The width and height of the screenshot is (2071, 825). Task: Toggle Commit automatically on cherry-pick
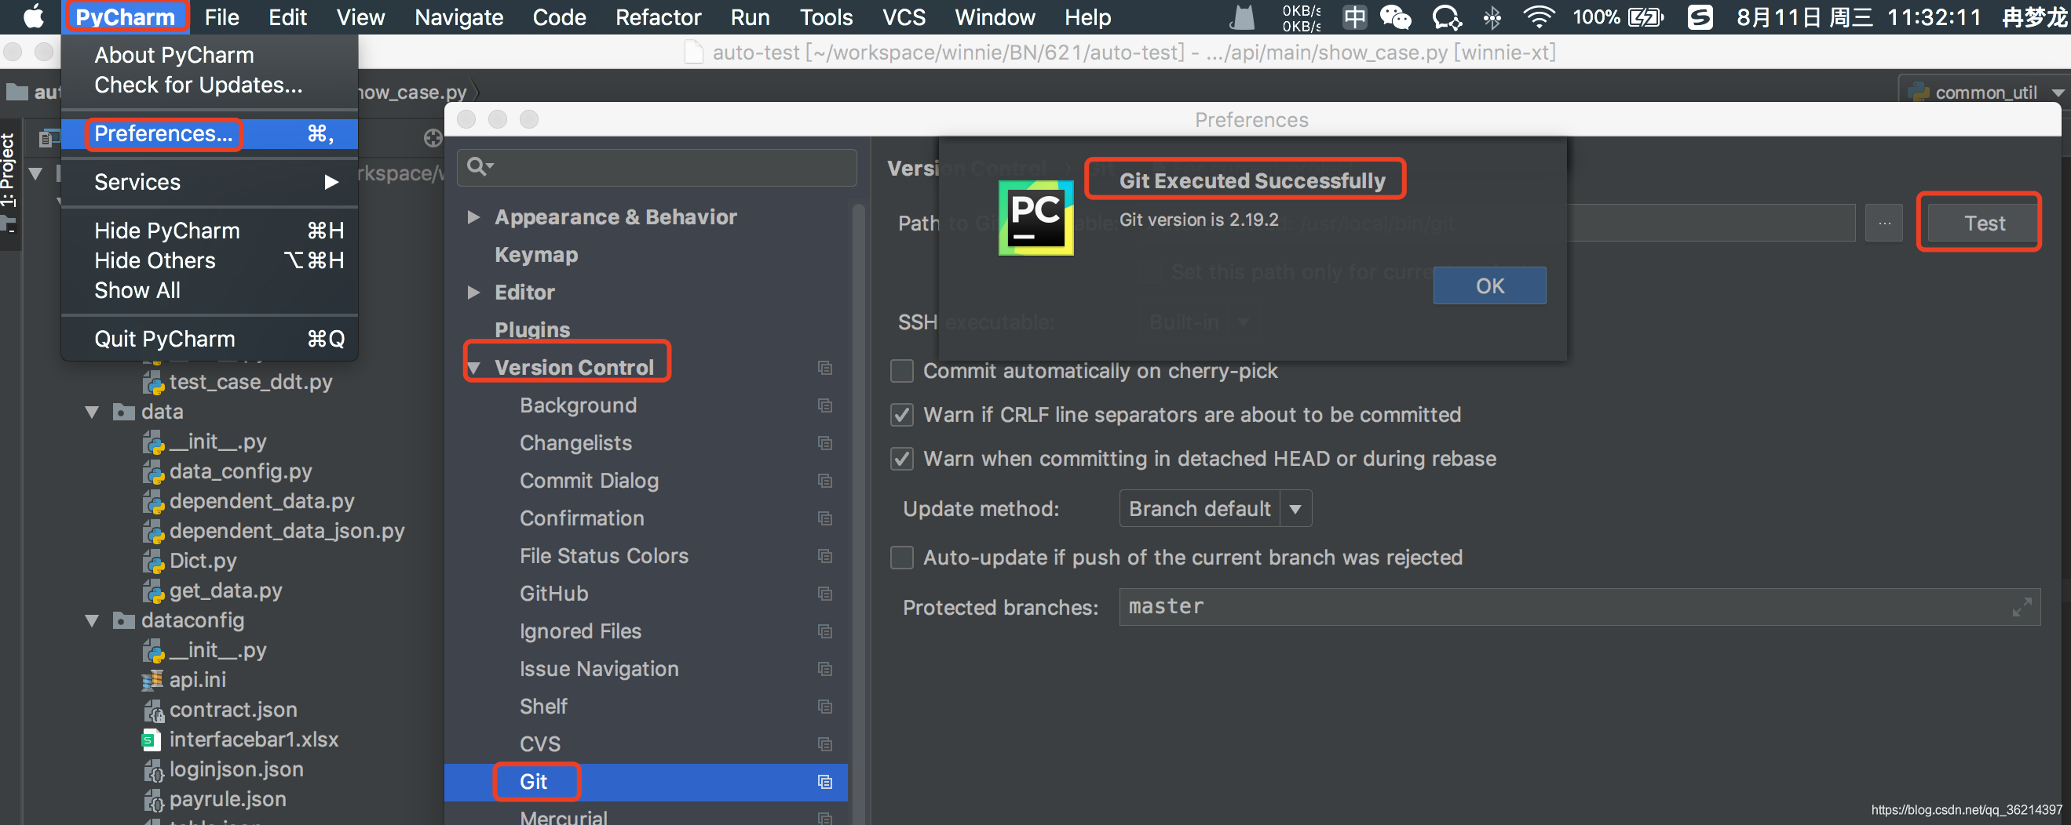click(x=902, y=371)
